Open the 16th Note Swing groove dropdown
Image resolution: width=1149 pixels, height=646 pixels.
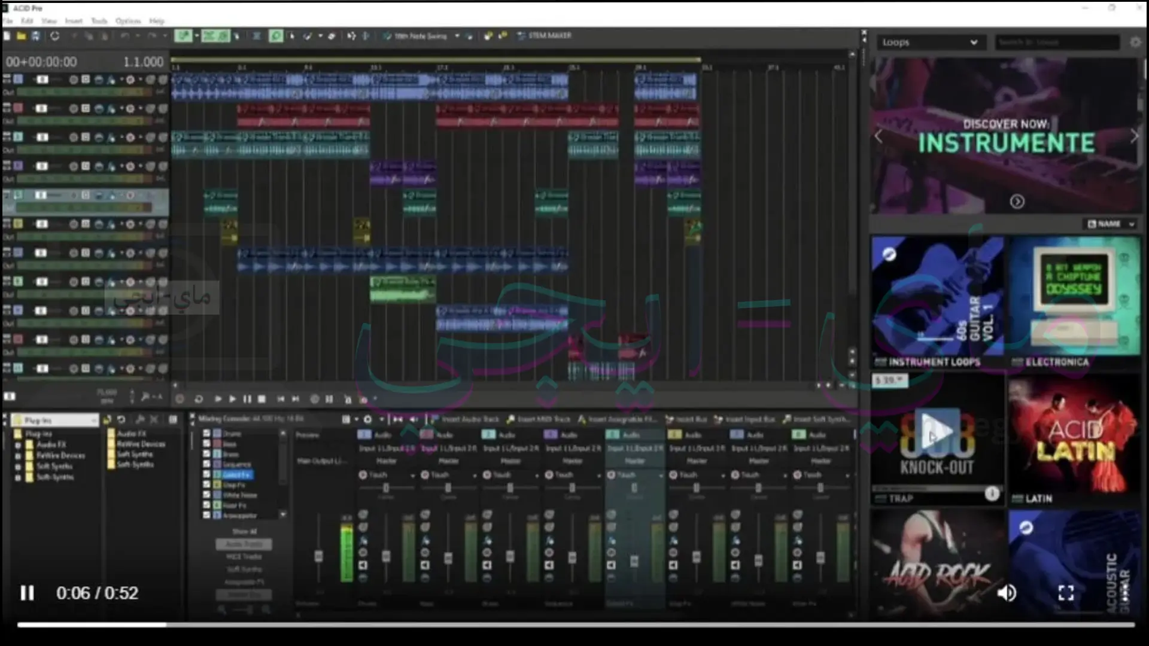pyautogui.click(x=457, y=36)
